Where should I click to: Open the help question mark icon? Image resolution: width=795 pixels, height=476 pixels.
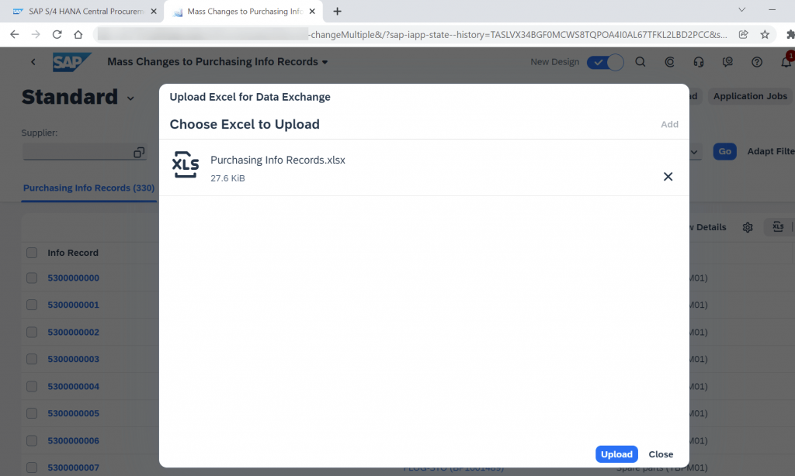coord(756,62)
